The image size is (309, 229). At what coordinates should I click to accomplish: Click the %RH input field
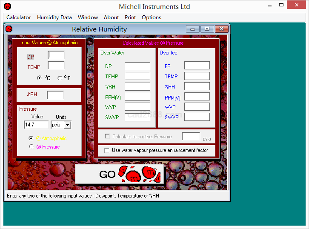pyautogui.click(x=55, y=95)
